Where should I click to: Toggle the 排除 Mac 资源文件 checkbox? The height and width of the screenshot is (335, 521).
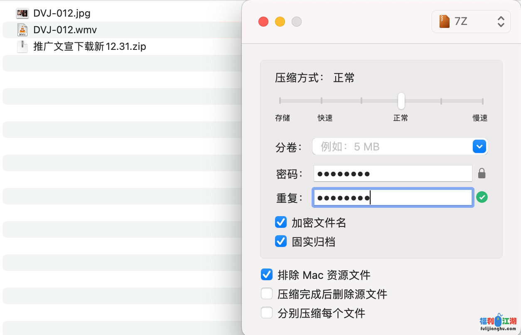(x=267, y=274)
